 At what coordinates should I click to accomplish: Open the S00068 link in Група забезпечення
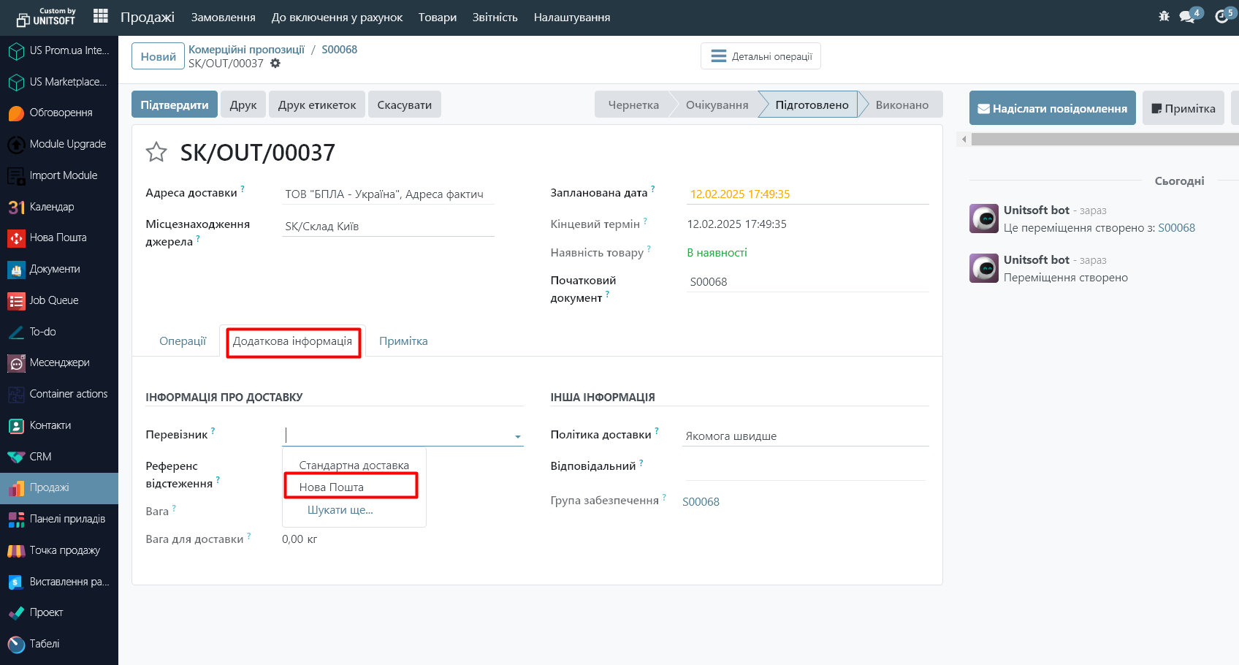tap(701, 501)
